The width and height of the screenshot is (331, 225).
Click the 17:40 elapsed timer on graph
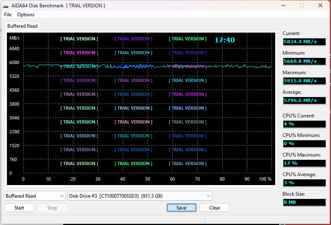point(225,40)
